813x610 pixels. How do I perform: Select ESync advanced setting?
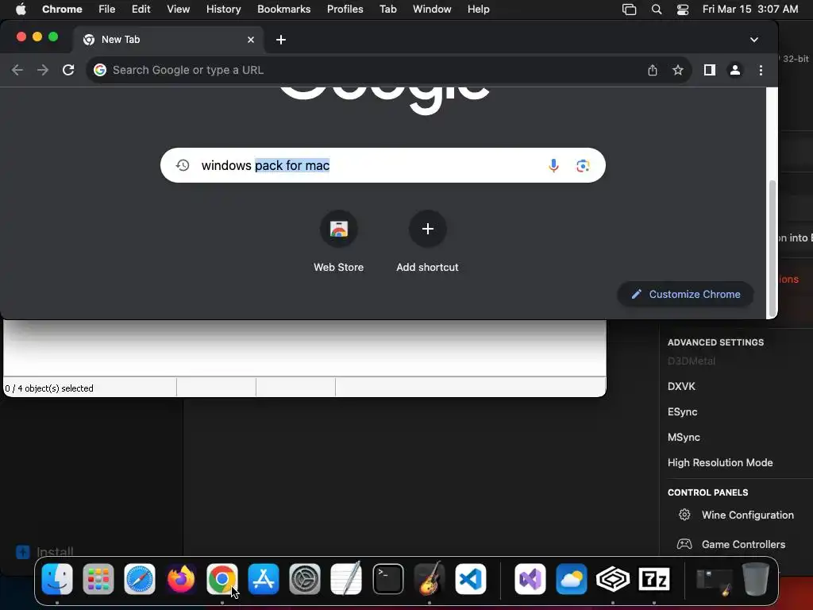click(682, 412)
